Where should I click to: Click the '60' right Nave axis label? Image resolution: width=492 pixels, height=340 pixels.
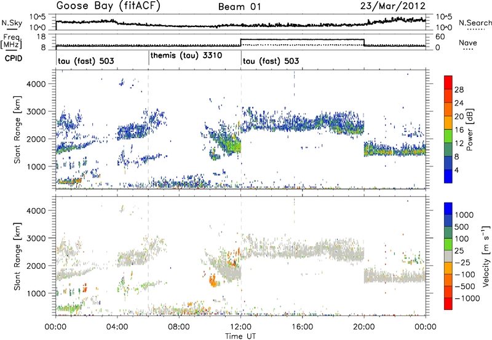pyautogui.click(x=440, y=37)
